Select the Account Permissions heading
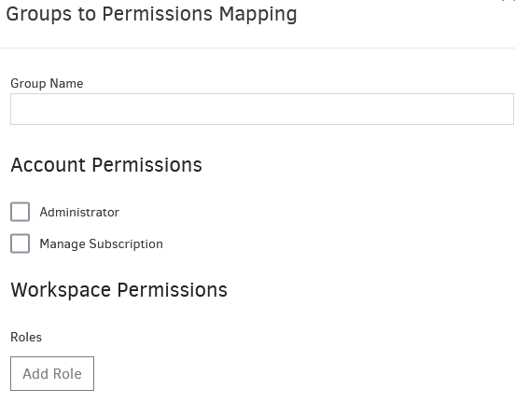Image resolution: width=515 pixels, height=403 pixels. [x=106, y=164]
